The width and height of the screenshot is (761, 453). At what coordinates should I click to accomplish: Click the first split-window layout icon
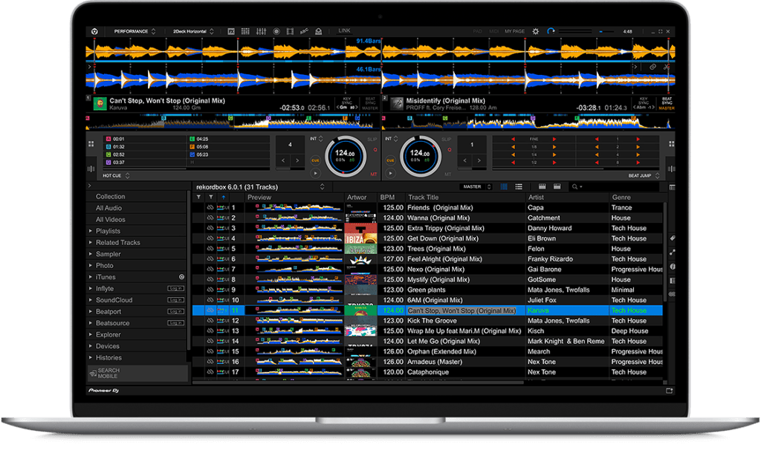point(542,186)
